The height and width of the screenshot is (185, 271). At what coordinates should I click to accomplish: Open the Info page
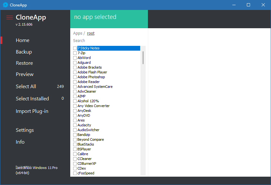tap(20, 142)
